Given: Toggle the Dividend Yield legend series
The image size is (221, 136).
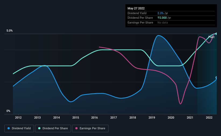Looking at the screenshot, I should (19, 129).
